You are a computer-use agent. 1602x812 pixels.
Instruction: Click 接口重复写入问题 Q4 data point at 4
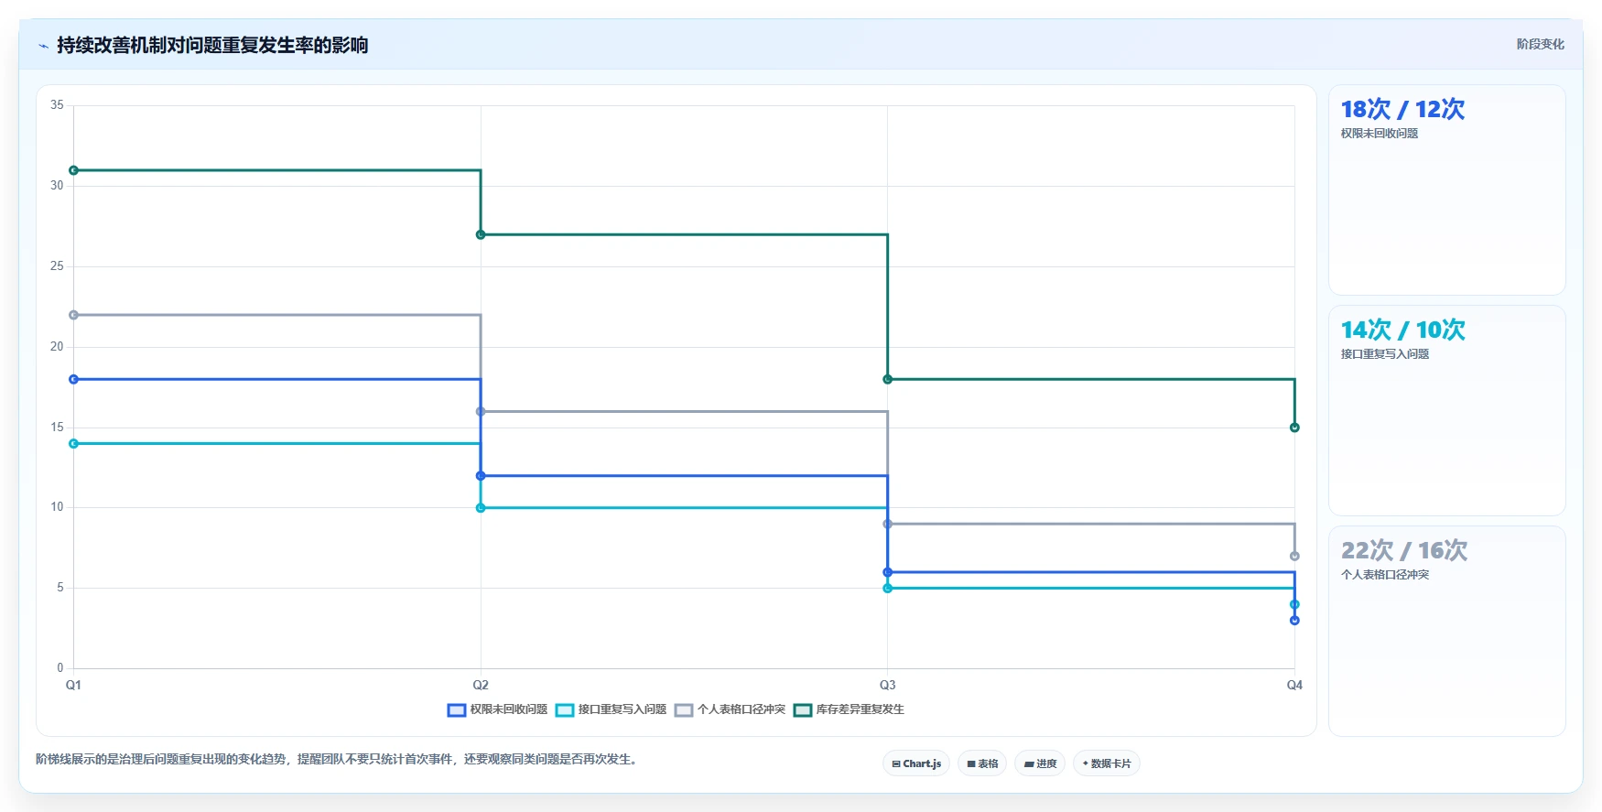point(1294,604)
